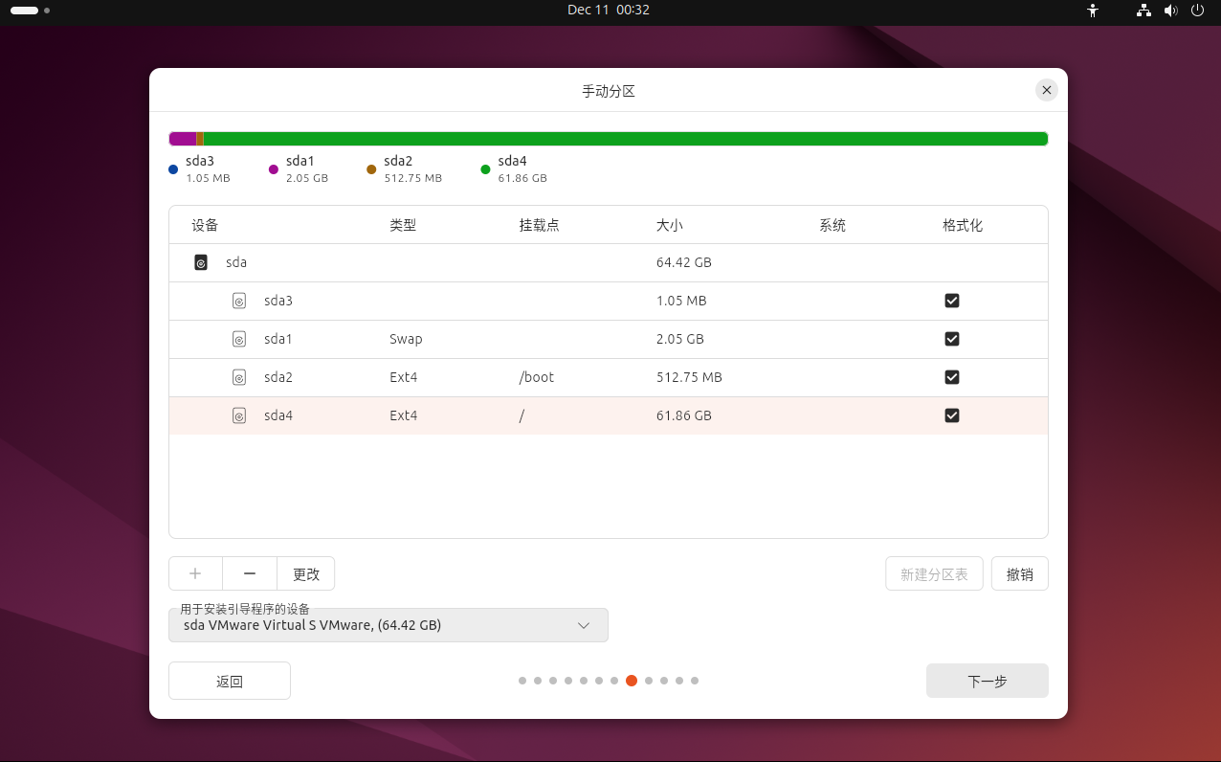The image size is (1221, 762).
Task: Click the green sda4 segment of disk bar
Action: (626, 139)
